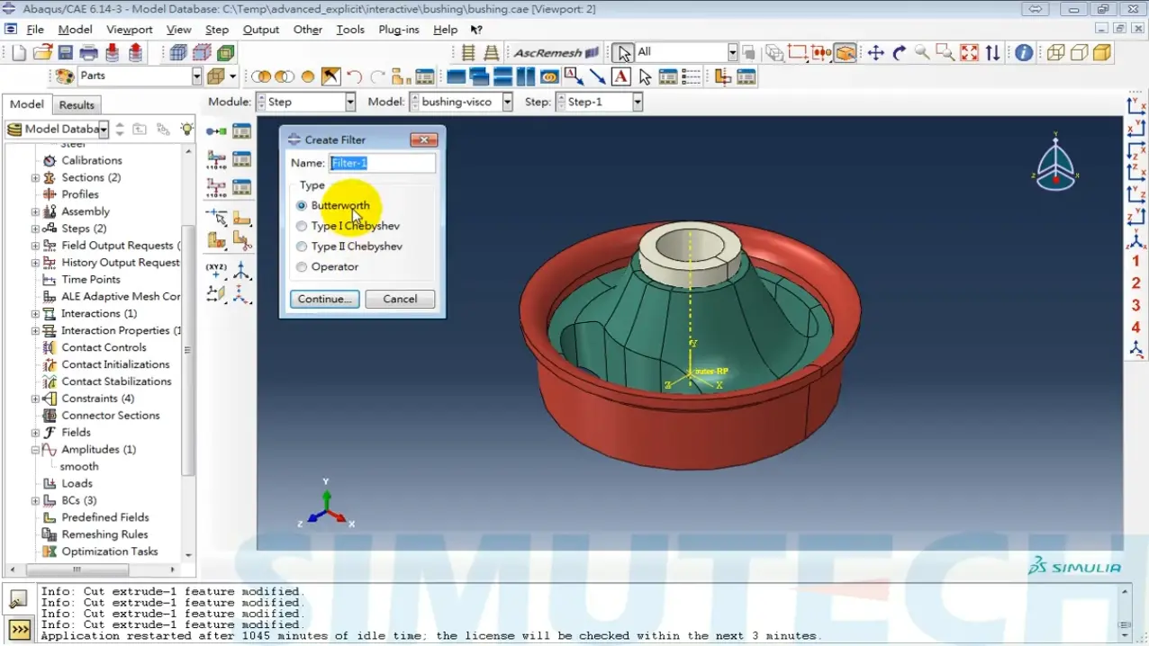The height and width of the screenshot is (646, 1149).
Task: Select the Operator filter type
Action: click(302, 267)
